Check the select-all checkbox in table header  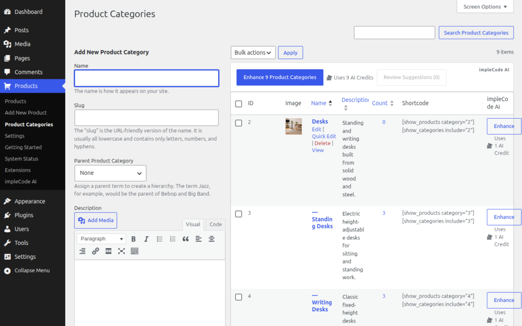239,104
